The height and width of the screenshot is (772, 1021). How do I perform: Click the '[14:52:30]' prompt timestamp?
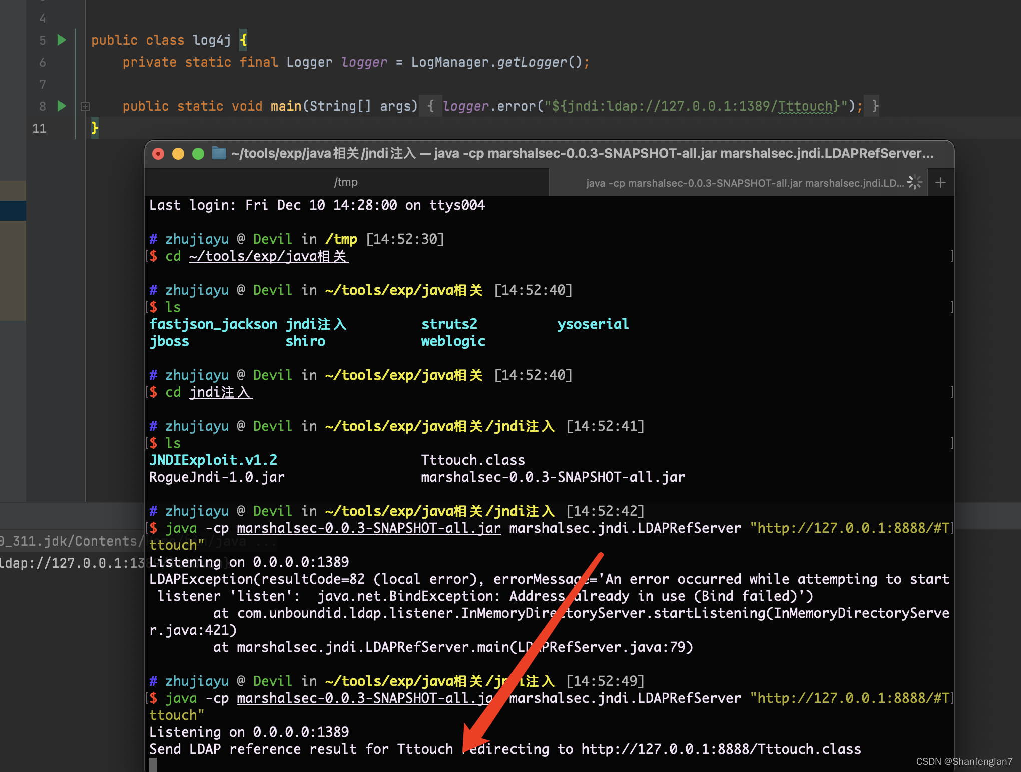pos(405,239)
